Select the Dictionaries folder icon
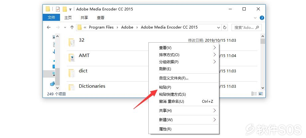 click(x=71, y=87)
